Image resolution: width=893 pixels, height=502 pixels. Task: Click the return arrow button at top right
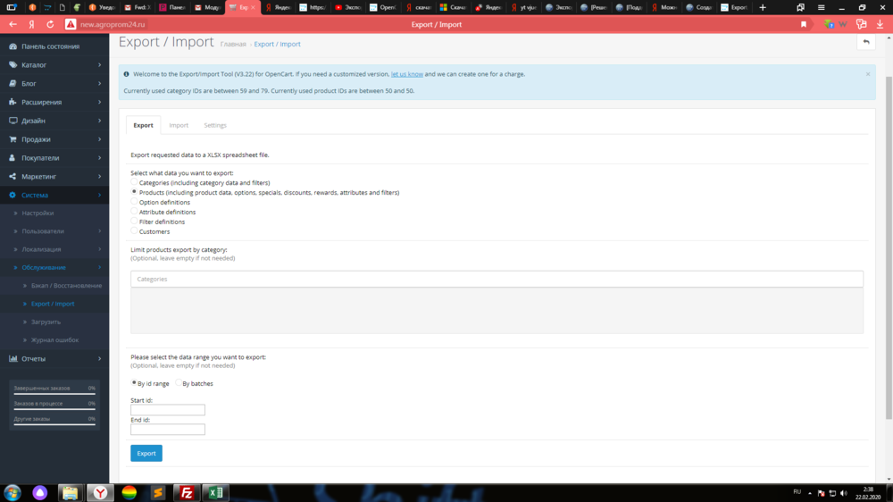point(865,42)
